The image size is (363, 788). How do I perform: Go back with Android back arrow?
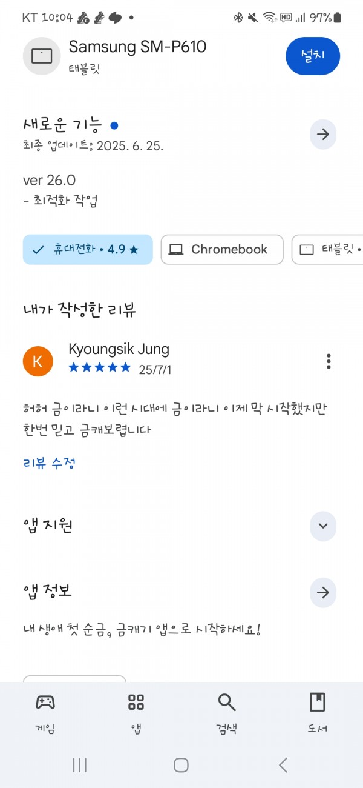point(283,765)
